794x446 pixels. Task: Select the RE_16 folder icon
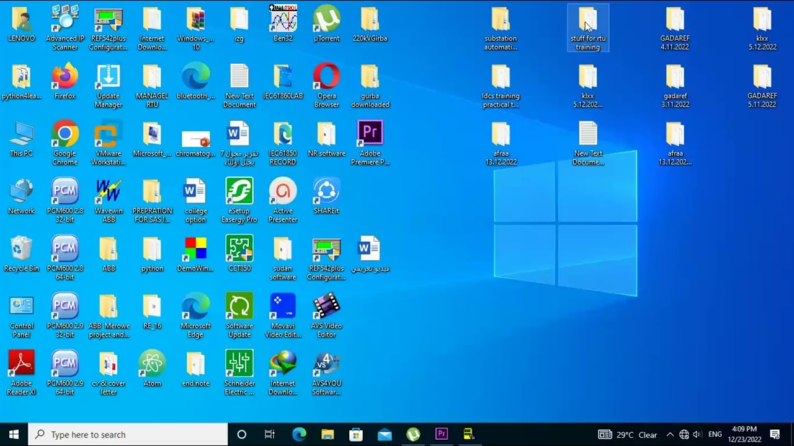point(152,312)
